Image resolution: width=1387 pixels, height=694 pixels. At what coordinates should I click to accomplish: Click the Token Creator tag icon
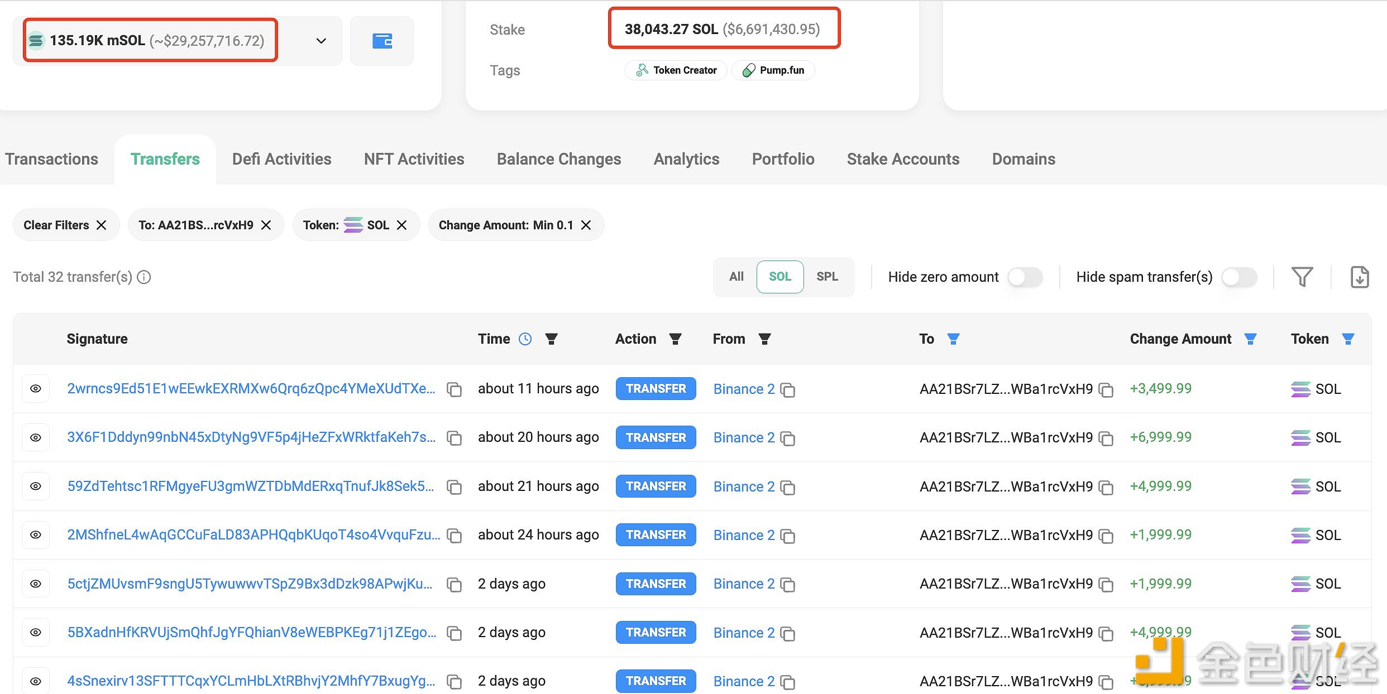(640, 70)
